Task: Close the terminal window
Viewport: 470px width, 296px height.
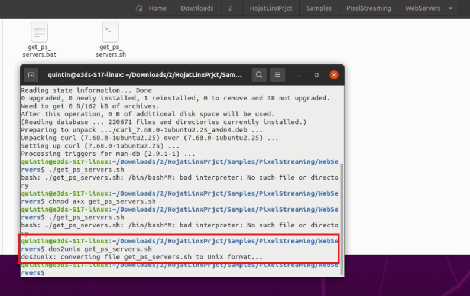Action: [334, 75]
